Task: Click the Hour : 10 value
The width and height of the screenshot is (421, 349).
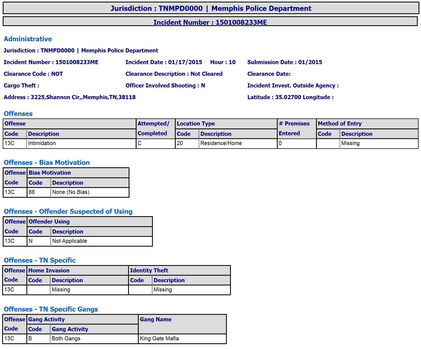Action: pos(223,62)
